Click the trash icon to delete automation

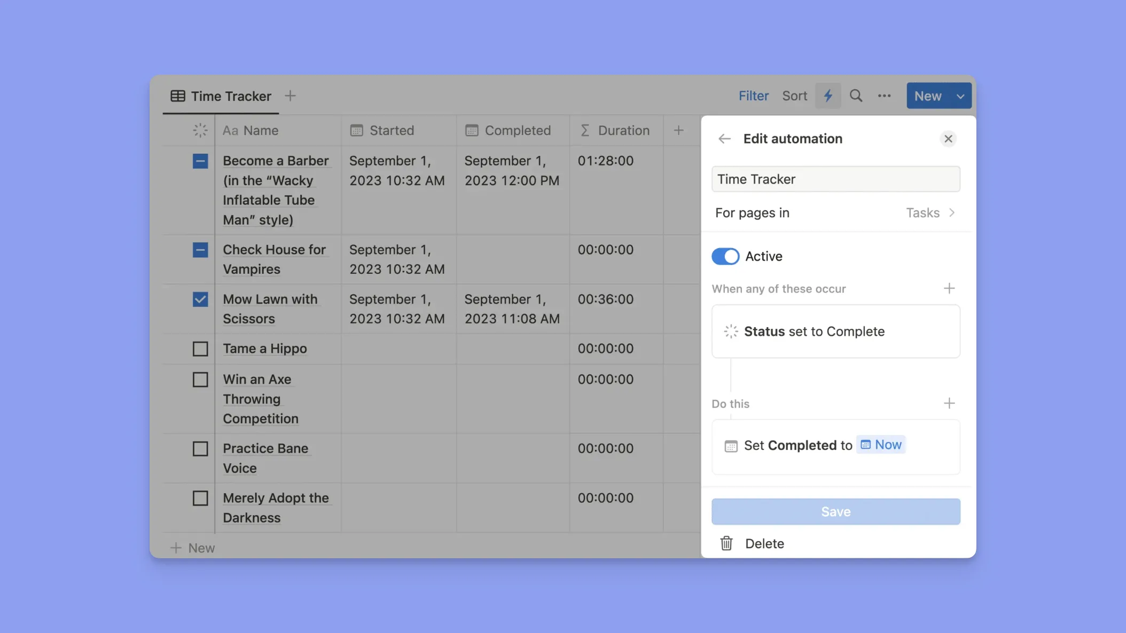(726, 543)
